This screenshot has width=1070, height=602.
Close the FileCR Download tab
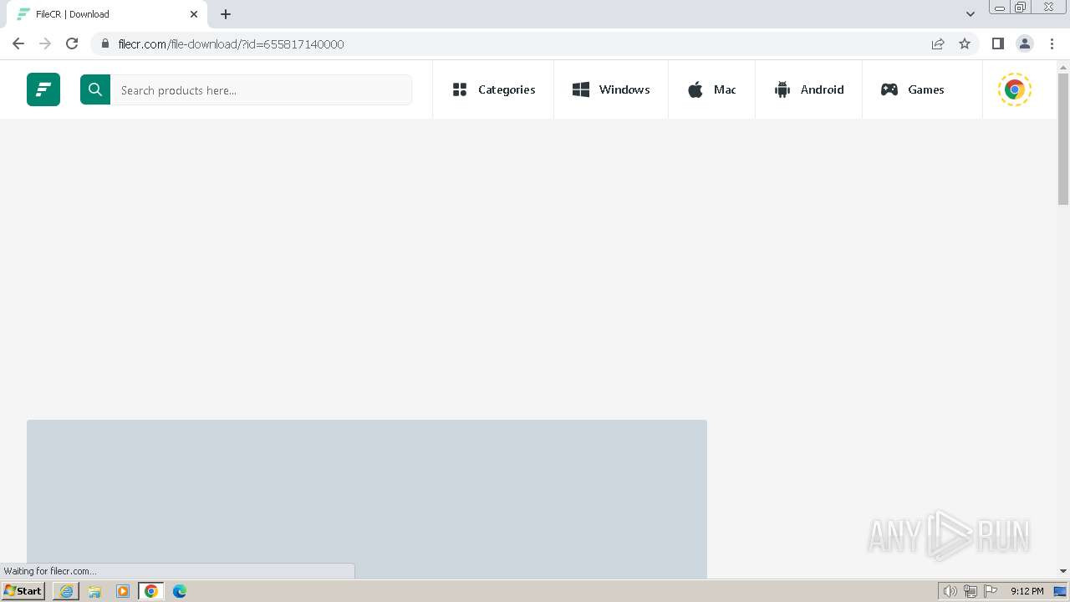point(194,14)
